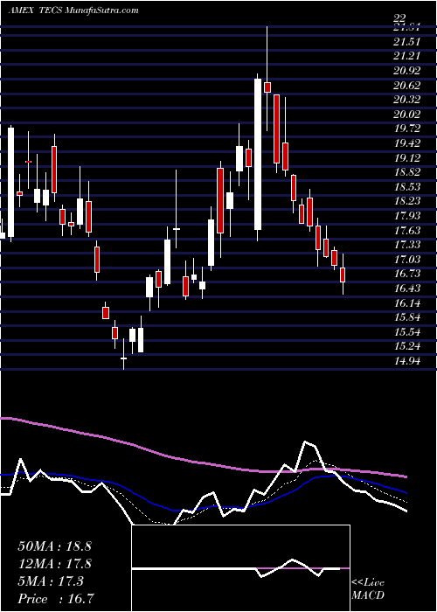
Task: Select the 17.63 price axis label
Action: pyautogui.click(x=406, y=231)
